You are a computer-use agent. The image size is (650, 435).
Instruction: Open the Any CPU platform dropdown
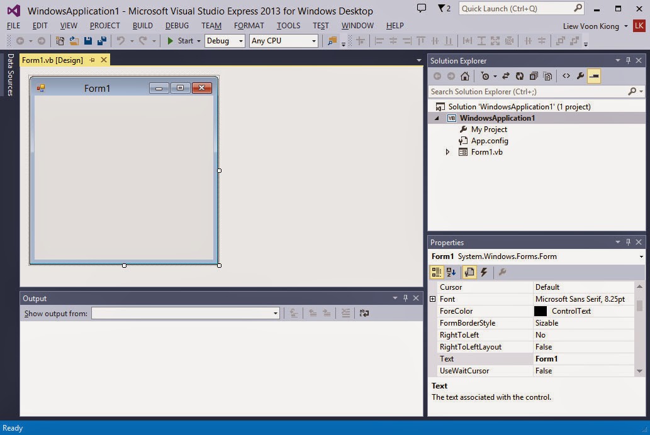[313, 40]
